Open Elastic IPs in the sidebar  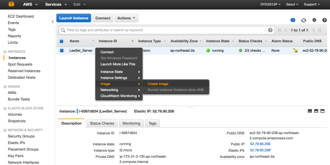(16, 143)
